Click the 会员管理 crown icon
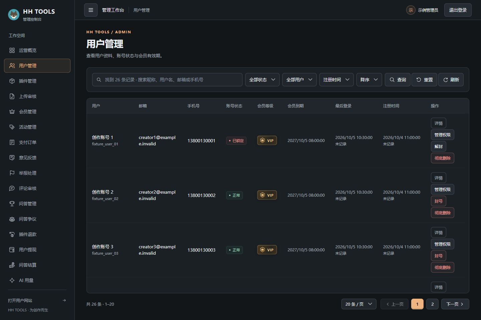Image resolution: width=481 pixels, height=320 pixels. [x=12, y=112]
